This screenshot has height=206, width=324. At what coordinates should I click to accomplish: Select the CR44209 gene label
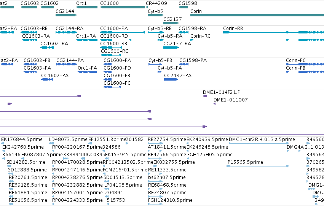tap(156, 3)
